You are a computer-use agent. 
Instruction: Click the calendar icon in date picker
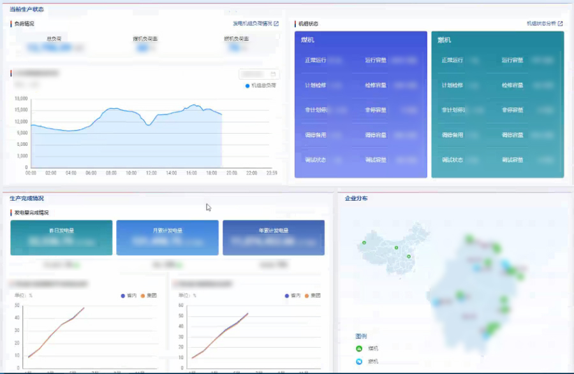tap(272, 75)
